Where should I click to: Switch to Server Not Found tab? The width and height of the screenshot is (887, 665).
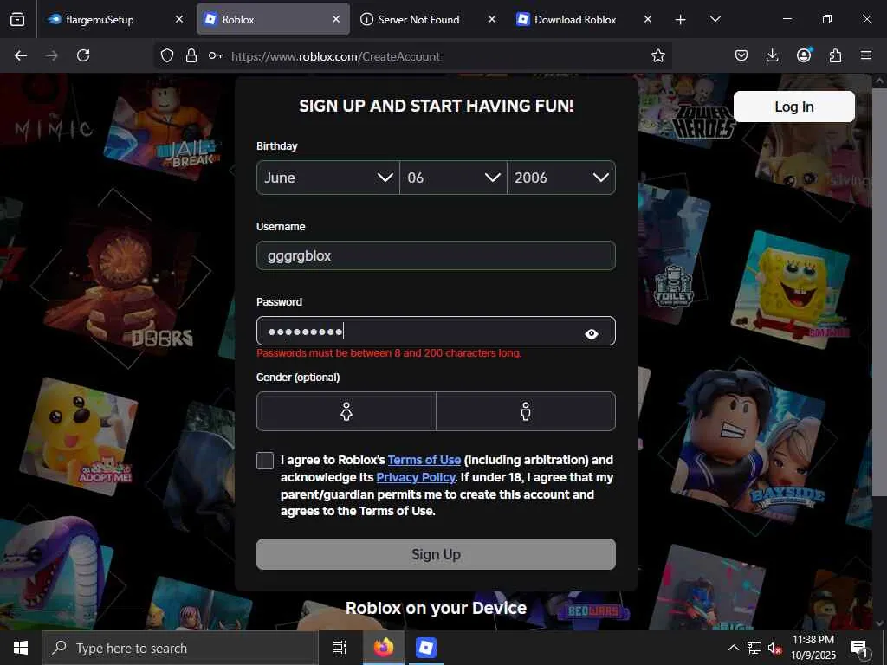click(x=428, y=20)
